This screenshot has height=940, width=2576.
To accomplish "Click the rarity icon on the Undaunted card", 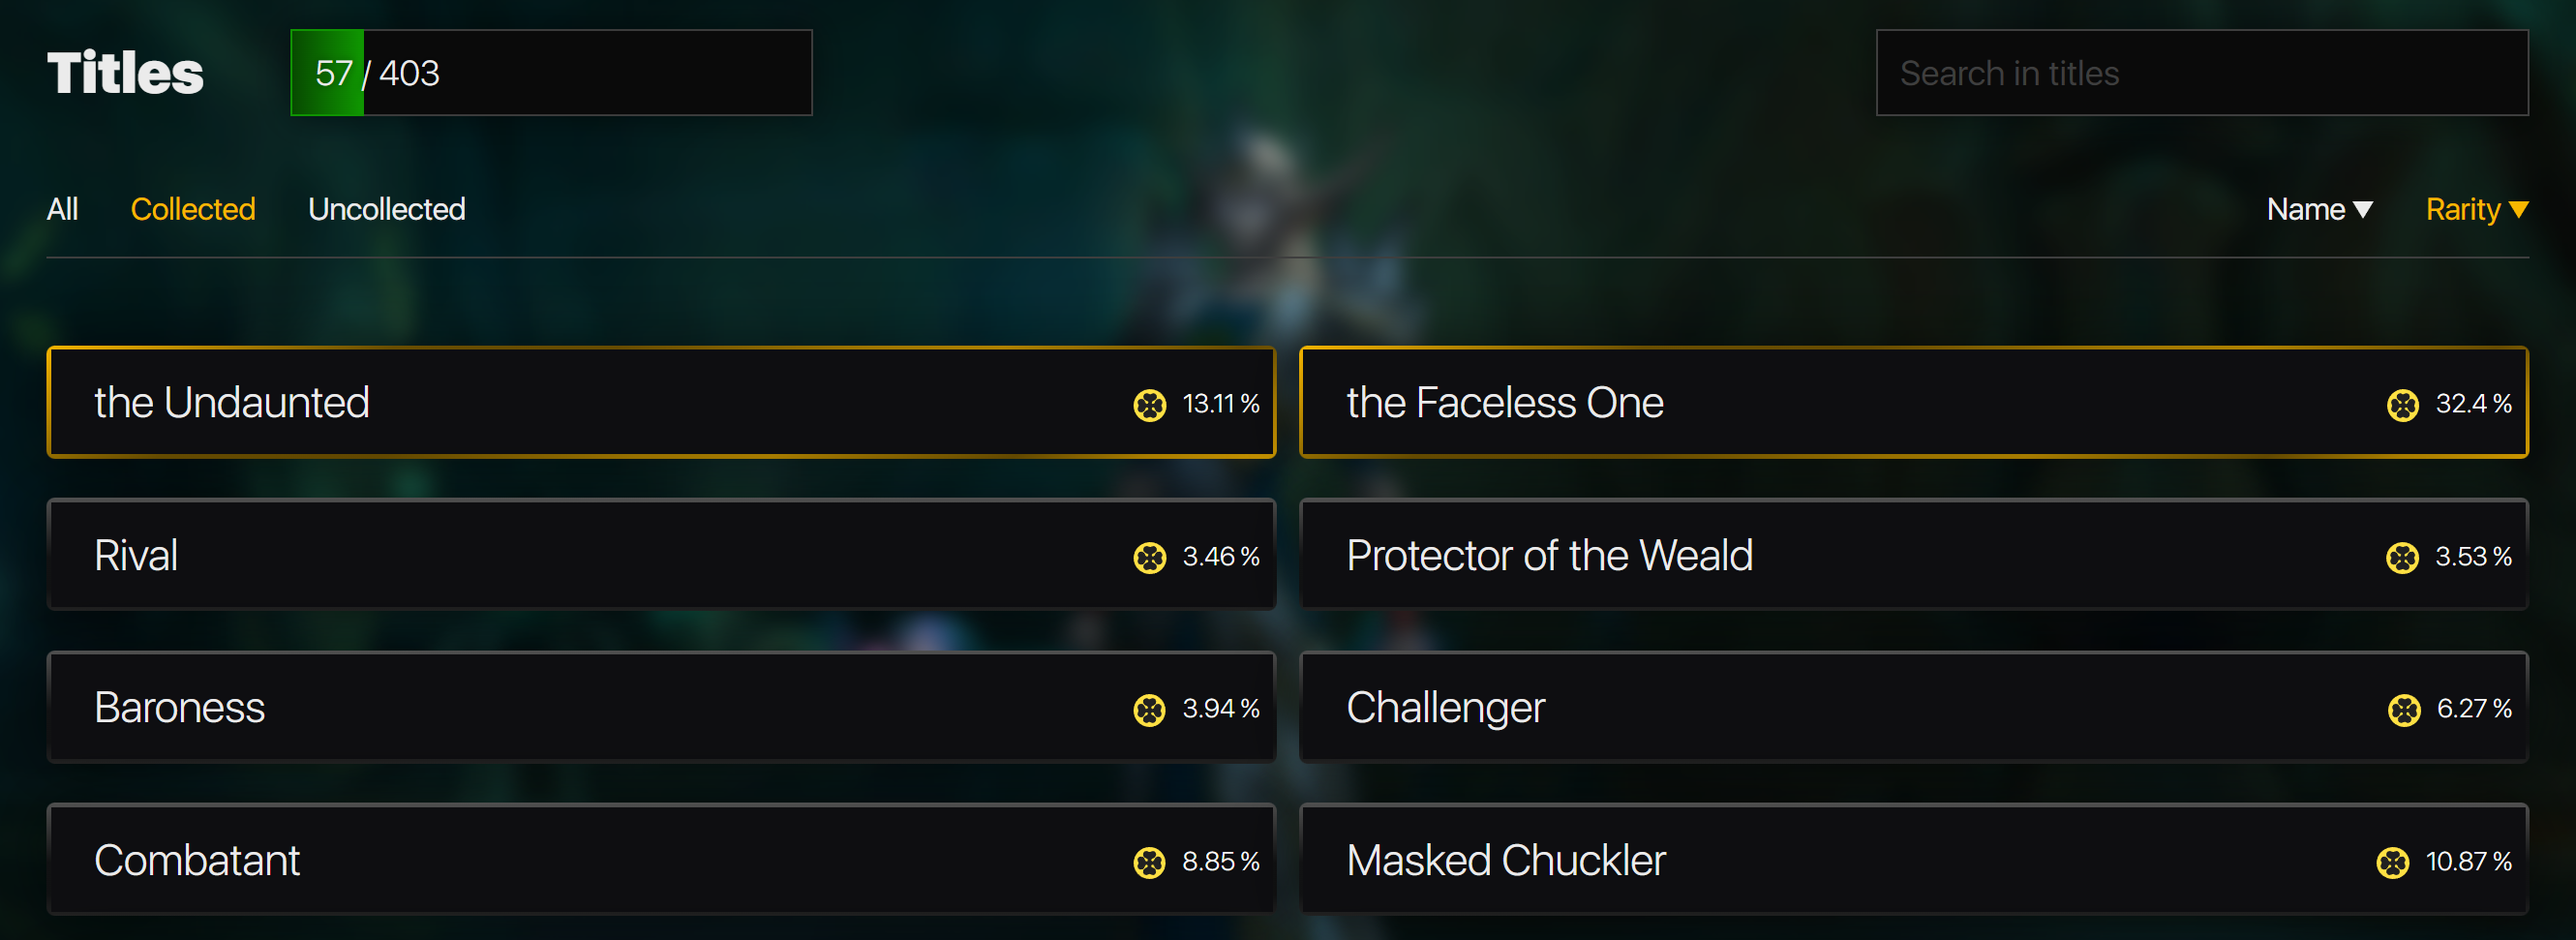I will click(x=1149, y=404).
